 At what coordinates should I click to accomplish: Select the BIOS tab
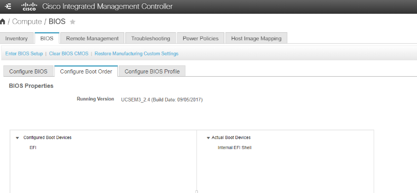pos(47,38)
